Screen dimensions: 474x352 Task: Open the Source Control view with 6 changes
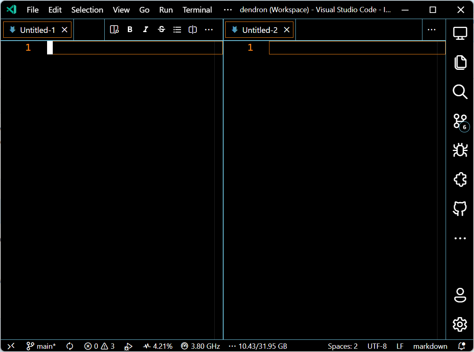460,121
